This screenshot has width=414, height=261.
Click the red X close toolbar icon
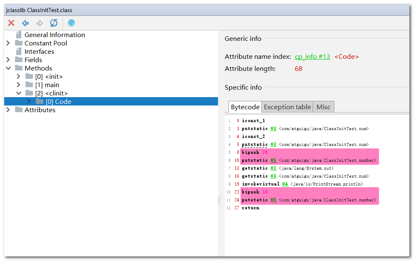tap(11, 23)
